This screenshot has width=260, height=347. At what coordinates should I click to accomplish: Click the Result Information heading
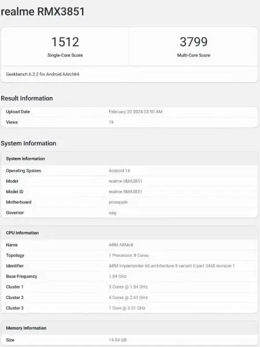coord(27,98)
